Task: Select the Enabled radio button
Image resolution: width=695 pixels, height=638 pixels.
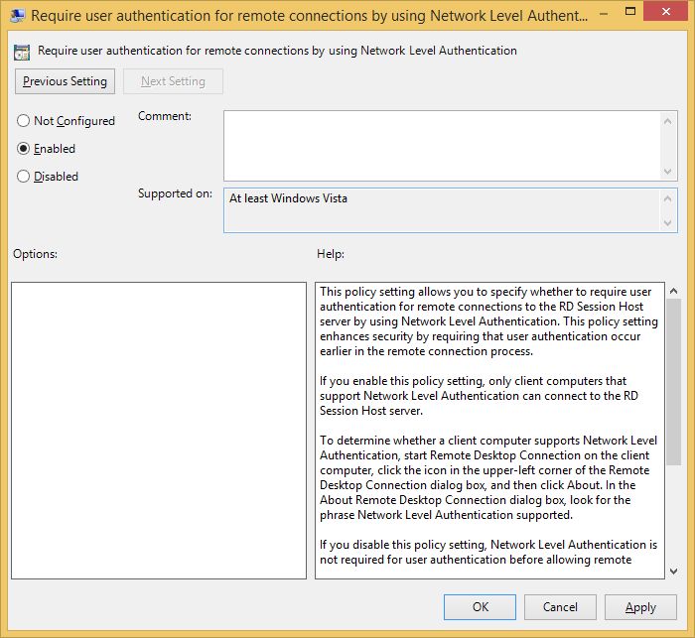Action: coord(24,149)
